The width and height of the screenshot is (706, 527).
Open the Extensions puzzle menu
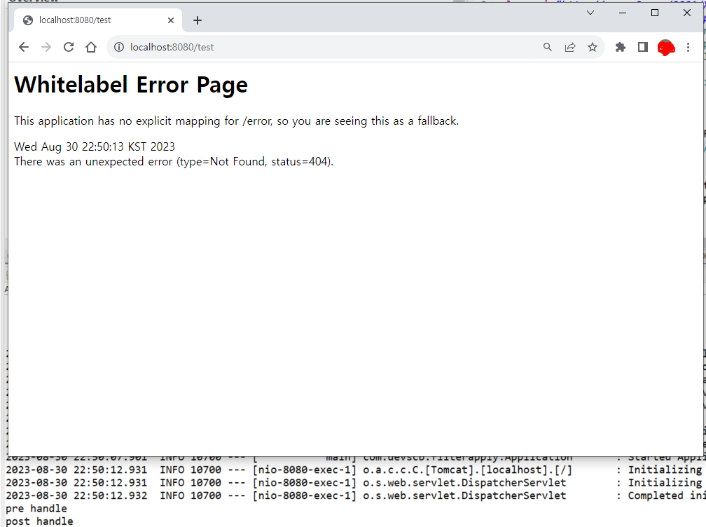coord(620,47)
